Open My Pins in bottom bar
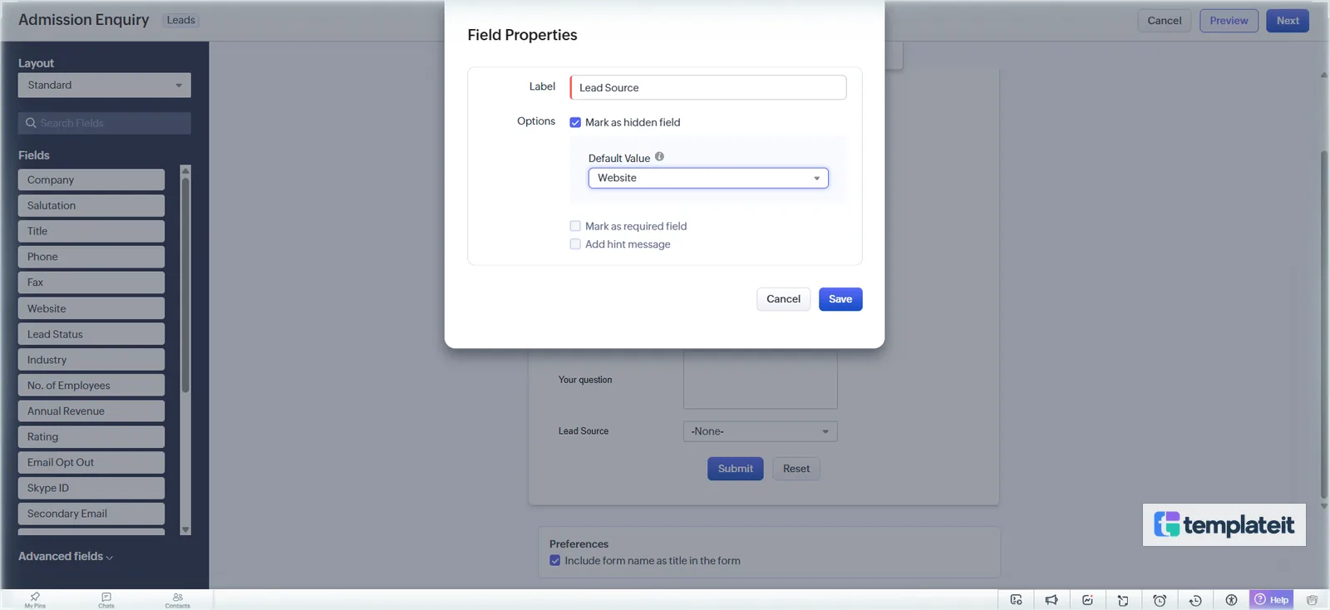Image resolution: width=1330 pixels, height=610 pixels. (35, 600)
